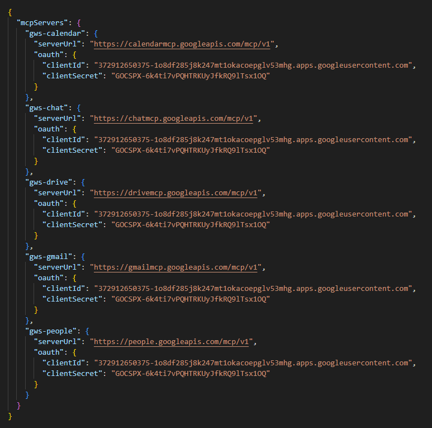Click the pink closing brace near file end
This screenshot has height=428, width=432.
(x=18, y=406)
